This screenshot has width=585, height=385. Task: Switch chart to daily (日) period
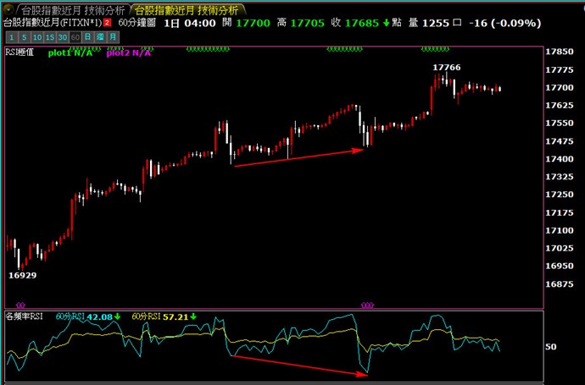pyautogui.click(x=87, y=38)
